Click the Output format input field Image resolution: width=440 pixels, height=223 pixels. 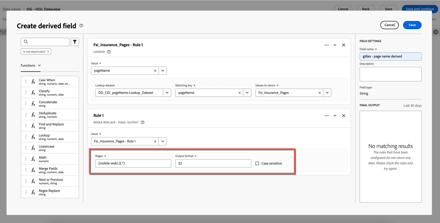point(213,163)
